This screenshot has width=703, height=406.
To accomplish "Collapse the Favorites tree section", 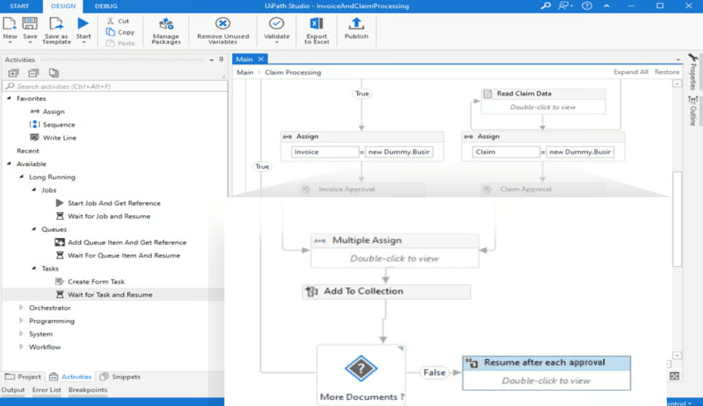I will pyautogui.click(x=9, y=98).
